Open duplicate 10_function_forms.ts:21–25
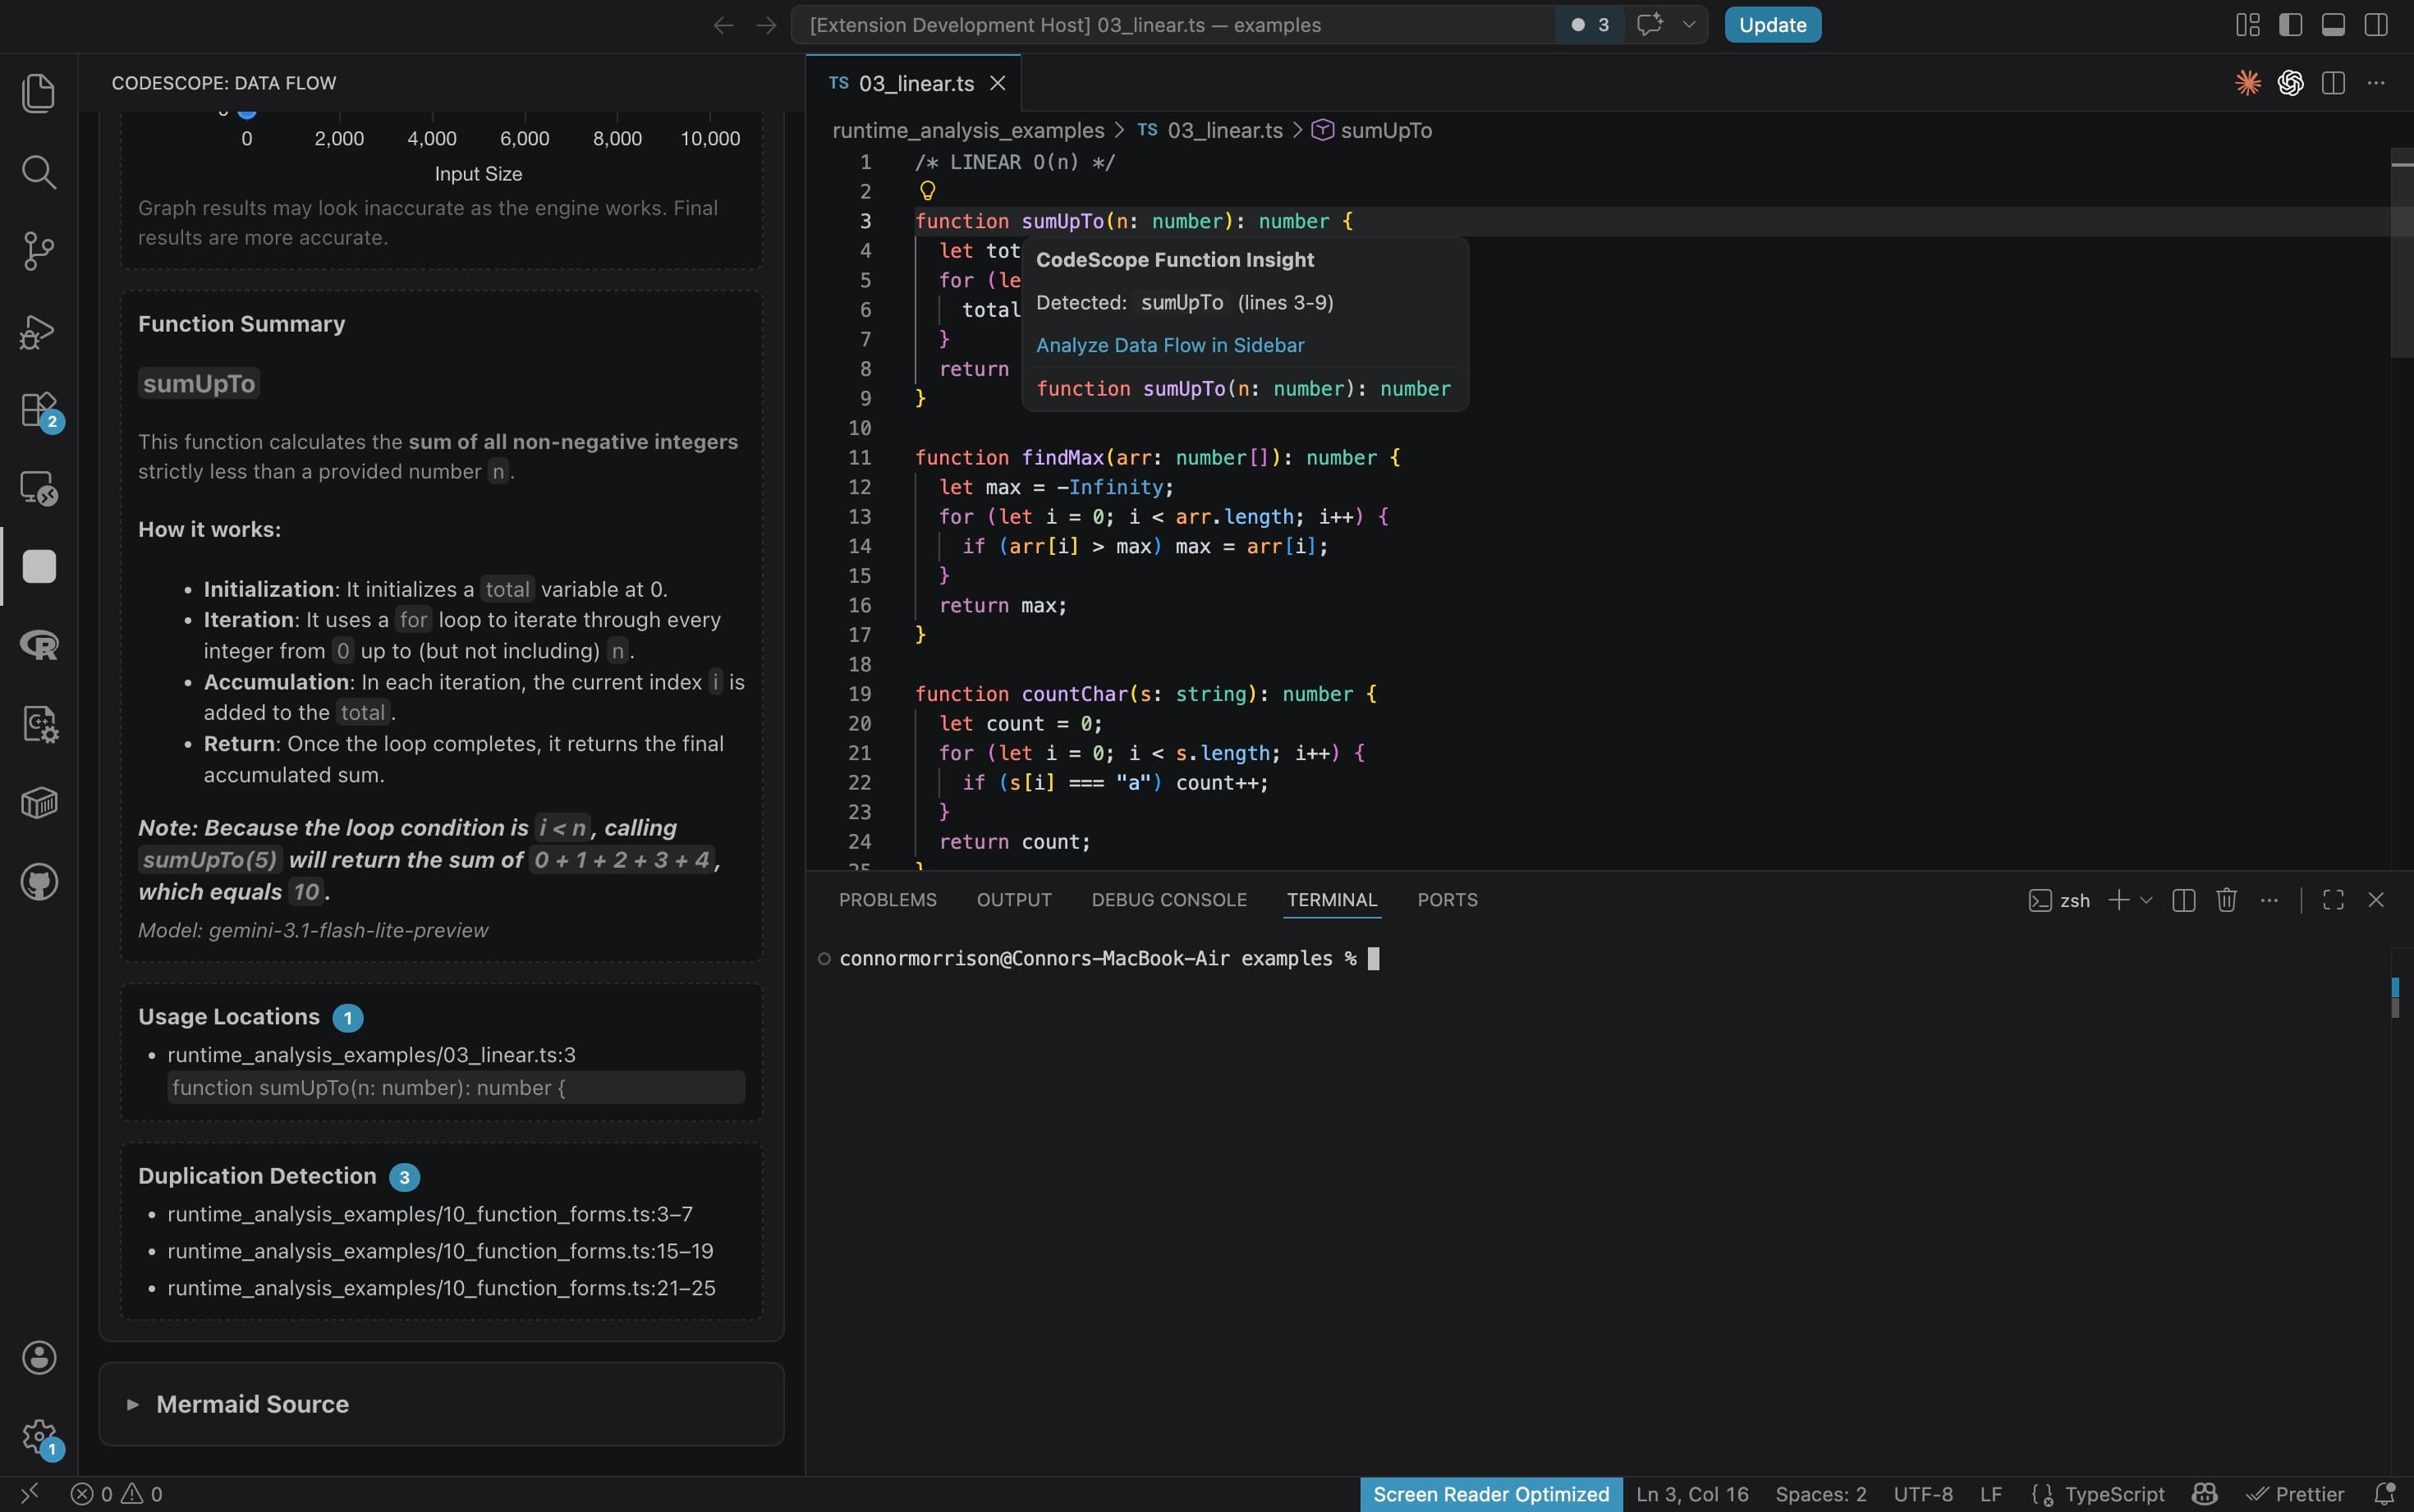Screen dimensions: 2414x1512 [x=441, y=1288]
